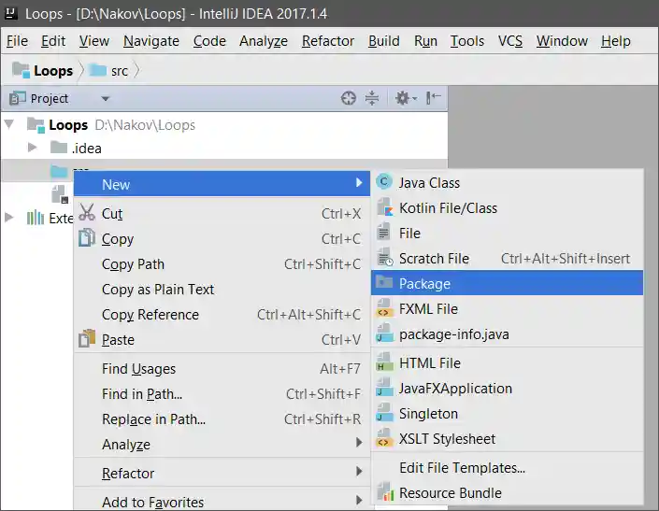Screen dimensions: 659x511
Task: Expand the .idea folder
Action: point(33,148)
